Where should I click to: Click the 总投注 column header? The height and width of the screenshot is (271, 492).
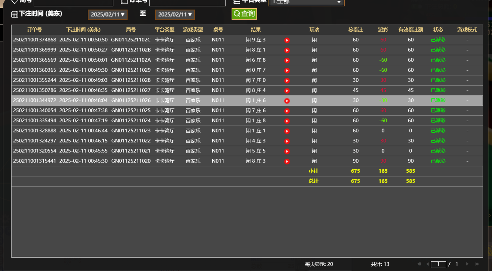(x=355, y=30)
